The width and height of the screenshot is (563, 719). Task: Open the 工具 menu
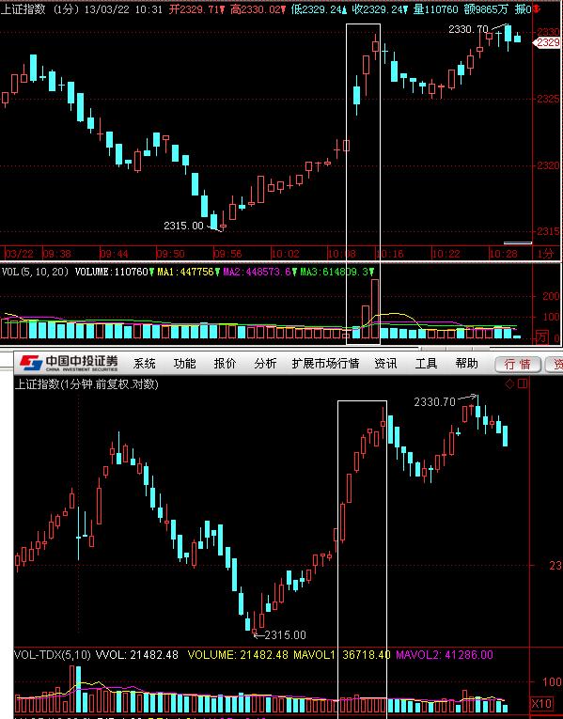426,364
